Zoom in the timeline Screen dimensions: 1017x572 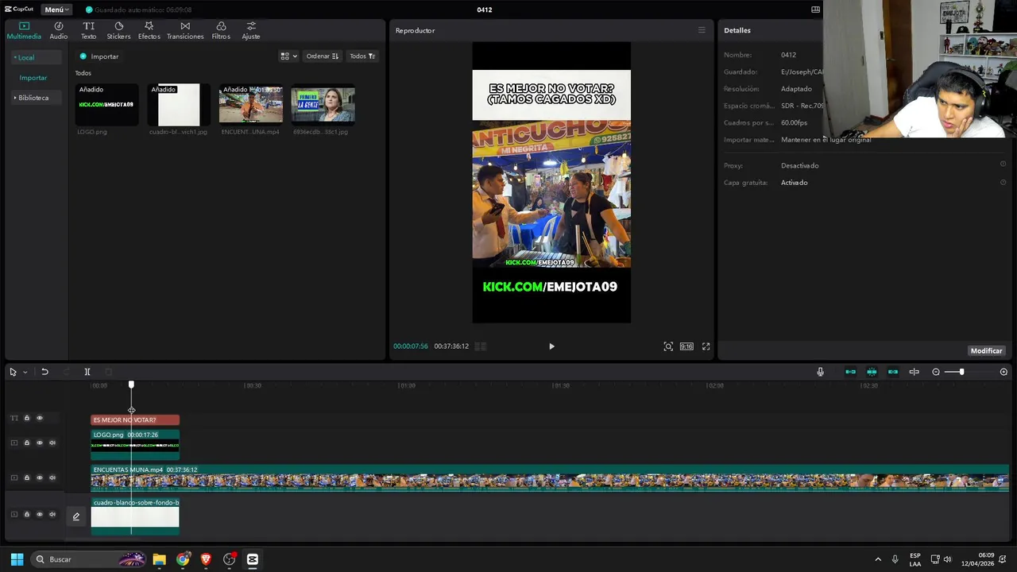coord(1003,372)
